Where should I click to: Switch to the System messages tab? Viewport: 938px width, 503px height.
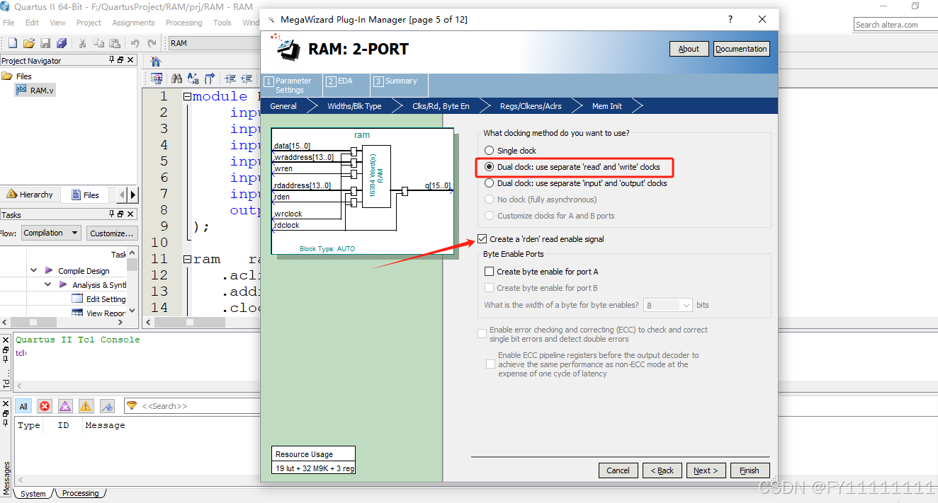33,494
